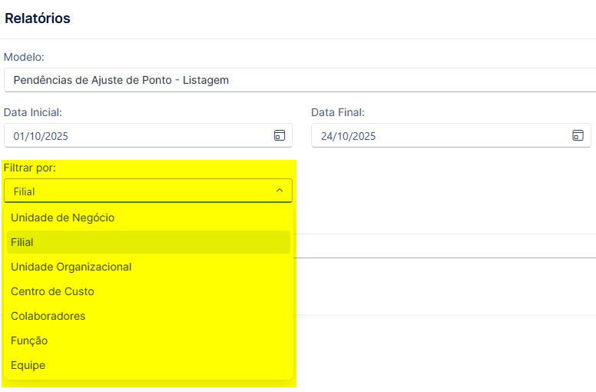Image resolution: width=596 pixels, height=392 pixels.
Task: Click the Data Inicial date field
Action: [x=148, y=135]
